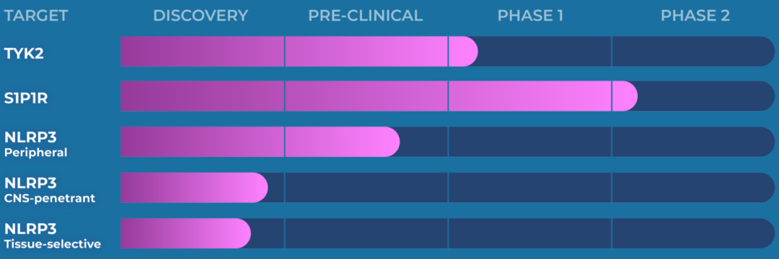Screen dimensions: 779x259
Task: Select the NLRP3 CNS-penetrant row label
Action: coord(50,190)
